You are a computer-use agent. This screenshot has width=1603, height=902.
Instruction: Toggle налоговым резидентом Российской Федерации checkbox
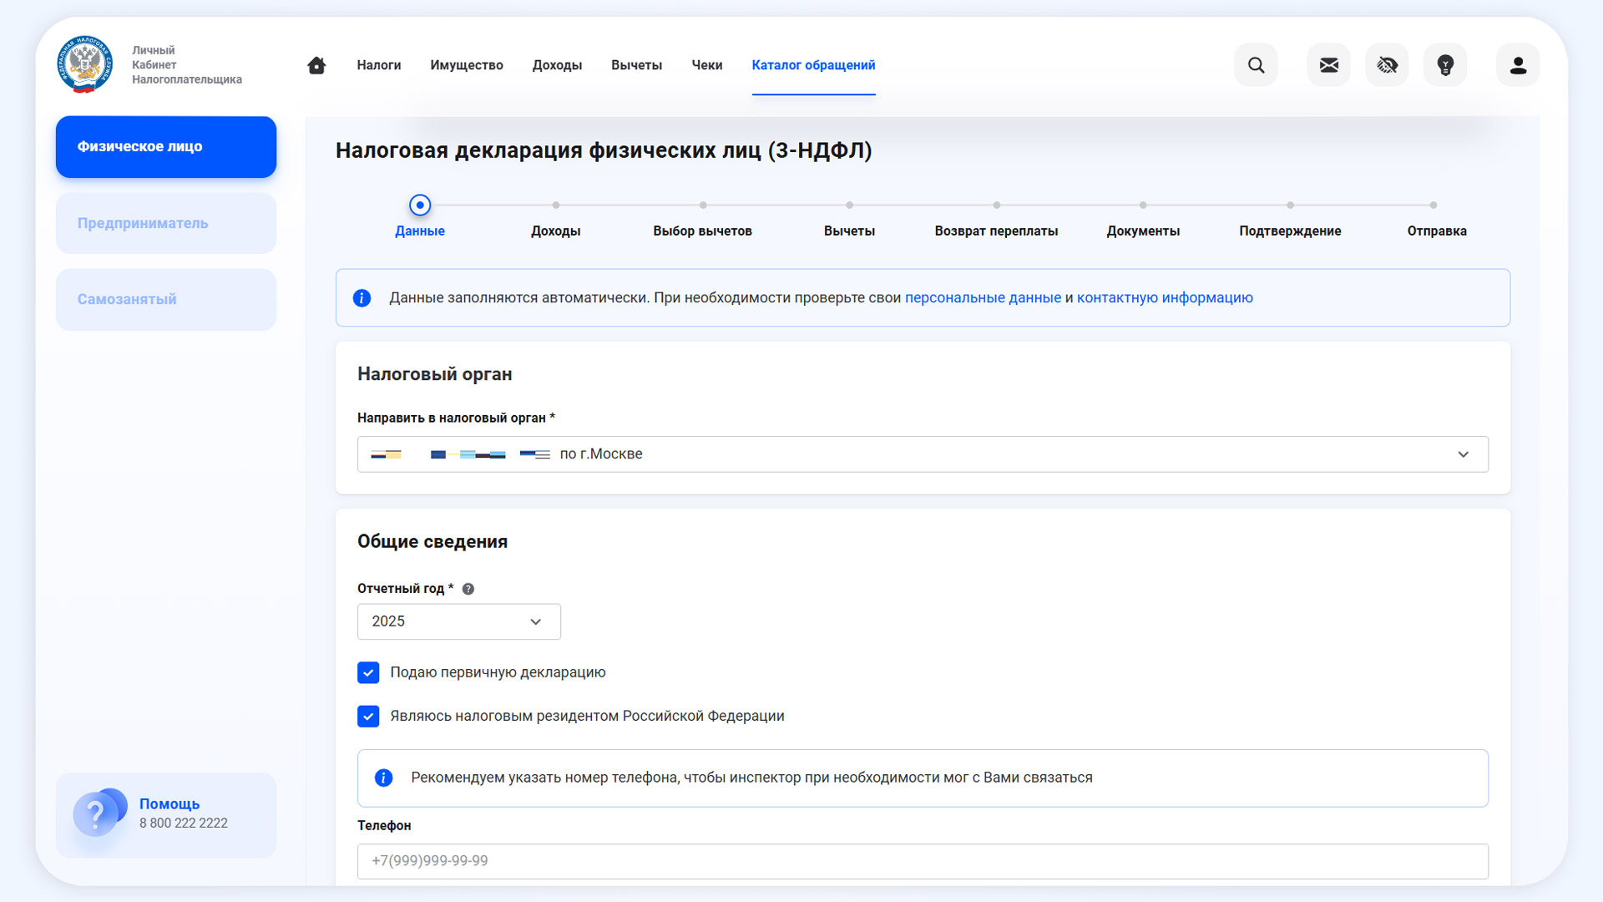(368, 716)
